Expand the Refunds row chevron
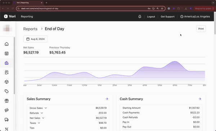216x131 pixels. pos(42,113)
